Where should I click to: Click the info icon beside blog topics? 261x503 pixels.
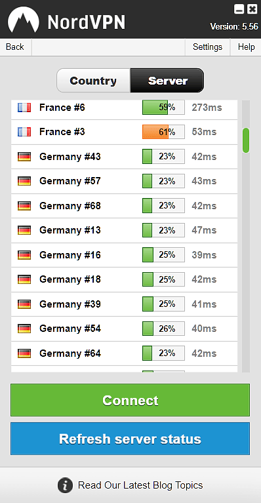[x=65, y=485]
